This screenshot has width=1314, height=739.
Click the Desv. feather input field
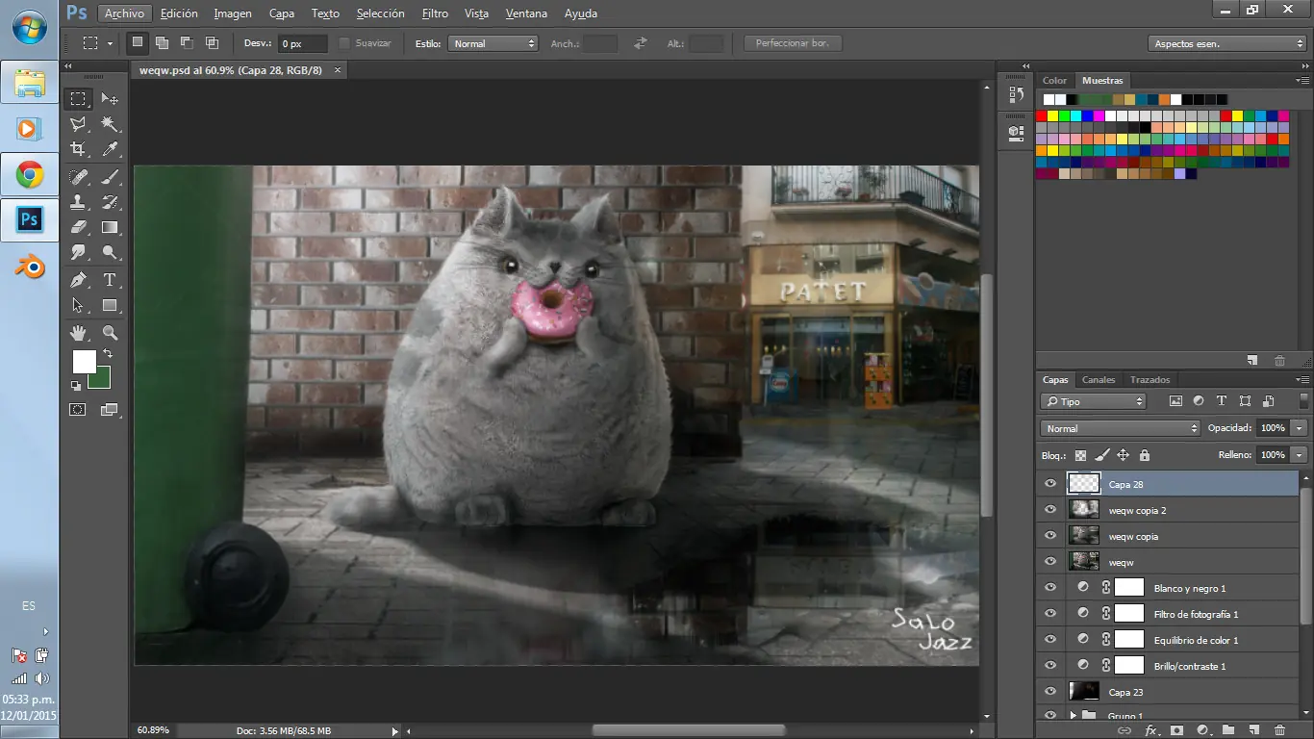pyautogui.click(x=302, y=43)
